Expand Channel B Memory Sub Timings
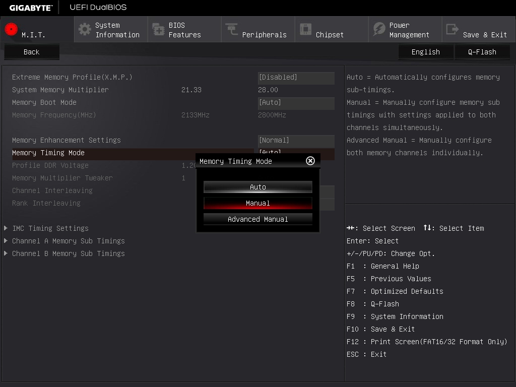Screen dimensions: 516x387 (69, 253)
